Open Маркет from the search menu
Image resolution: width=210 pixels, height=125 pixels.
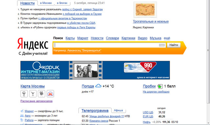[83, 38]
